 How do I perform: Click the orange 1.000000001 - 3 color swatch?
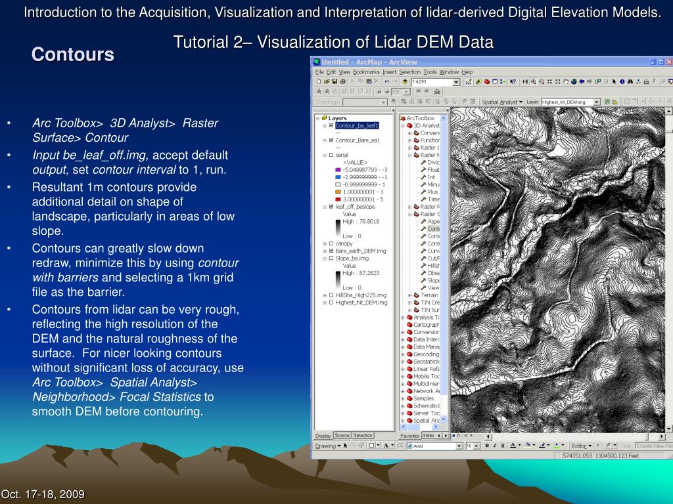pos(338,192)
